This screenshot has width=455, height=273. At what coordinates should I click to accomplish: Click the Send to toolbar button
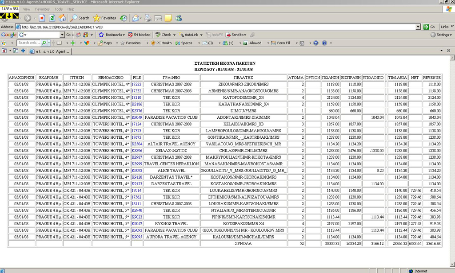[236, 35]
